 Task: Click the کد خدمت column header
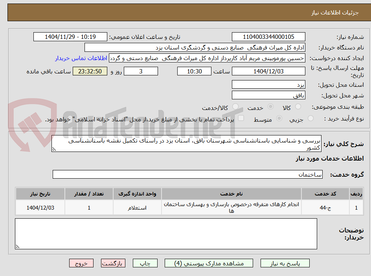[325, 194]
